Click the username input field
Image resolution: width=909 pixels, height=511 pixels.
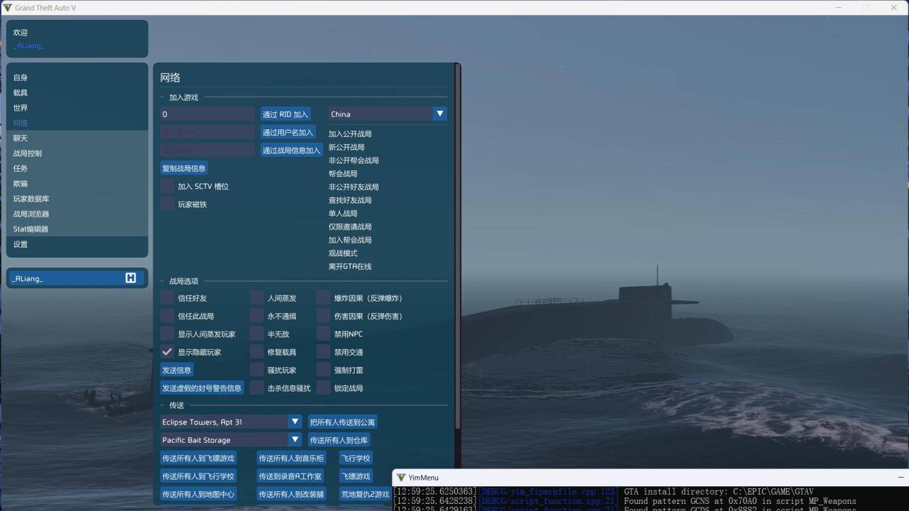207,132
